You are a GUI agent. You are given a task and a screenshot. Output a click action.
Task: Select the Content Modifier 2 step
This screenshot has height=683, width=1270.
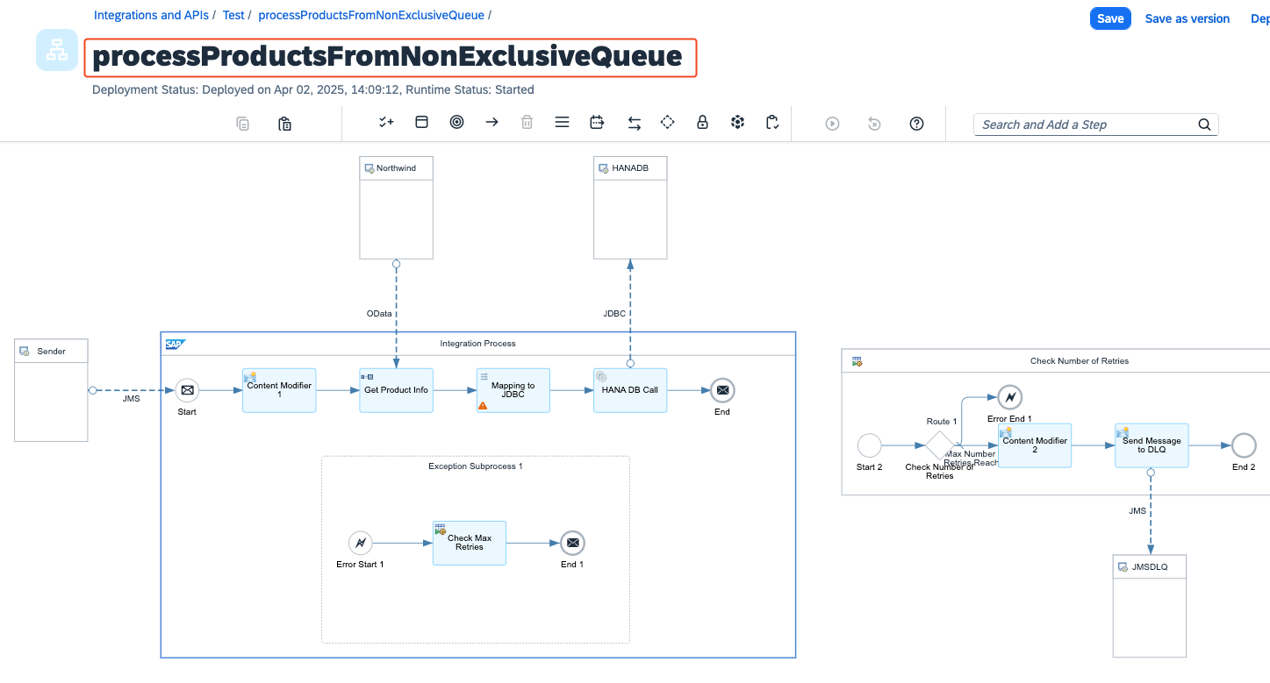1035,445
